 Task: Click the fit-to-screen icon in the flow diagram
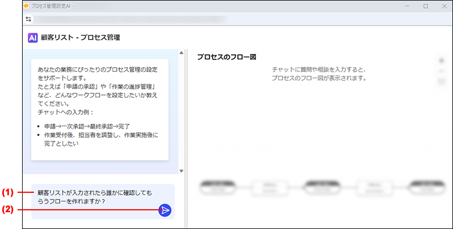442,82
